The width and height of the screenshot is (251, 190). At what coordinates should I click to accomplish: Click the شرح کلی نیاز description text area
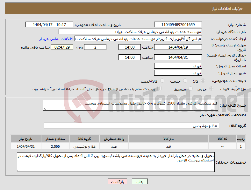pyautogui.click(x=131, y=105)
